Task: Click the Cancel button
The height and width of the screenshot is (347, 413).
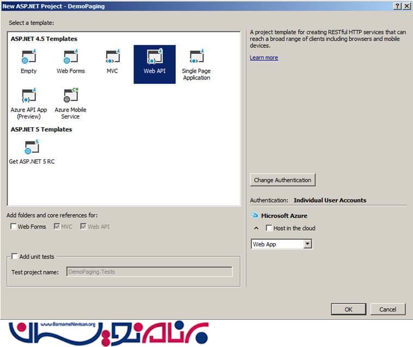Action: point(388,309)
